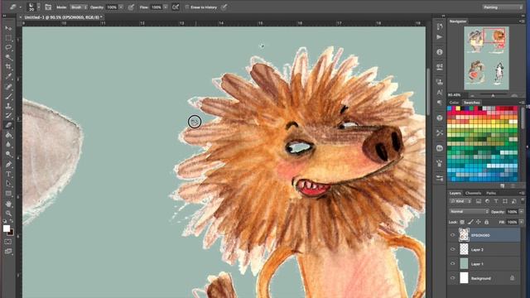Image resolution: width=530 pixels, height=298 pixels.
Task: Select the Clone Stamp tool
Action: pos(8,106)
